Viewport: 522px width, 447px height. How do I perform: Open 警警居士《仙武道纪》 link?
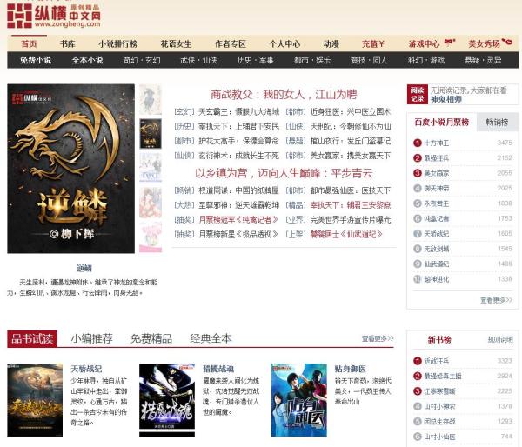[x=346, y=234]
